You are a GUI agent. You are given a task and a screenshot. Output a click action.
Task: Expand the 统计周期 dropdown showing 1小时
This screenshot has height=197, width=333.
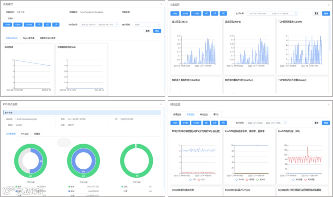click(x=147, y=25)
